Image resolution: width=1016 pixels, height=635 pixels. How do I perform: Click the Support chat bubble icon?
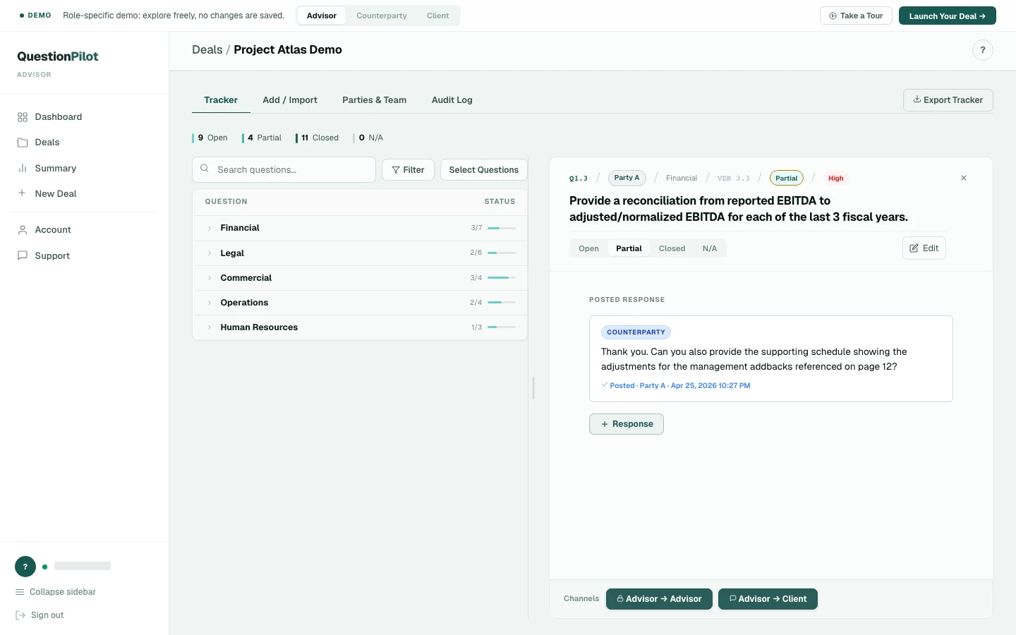[x=23, y=255]
